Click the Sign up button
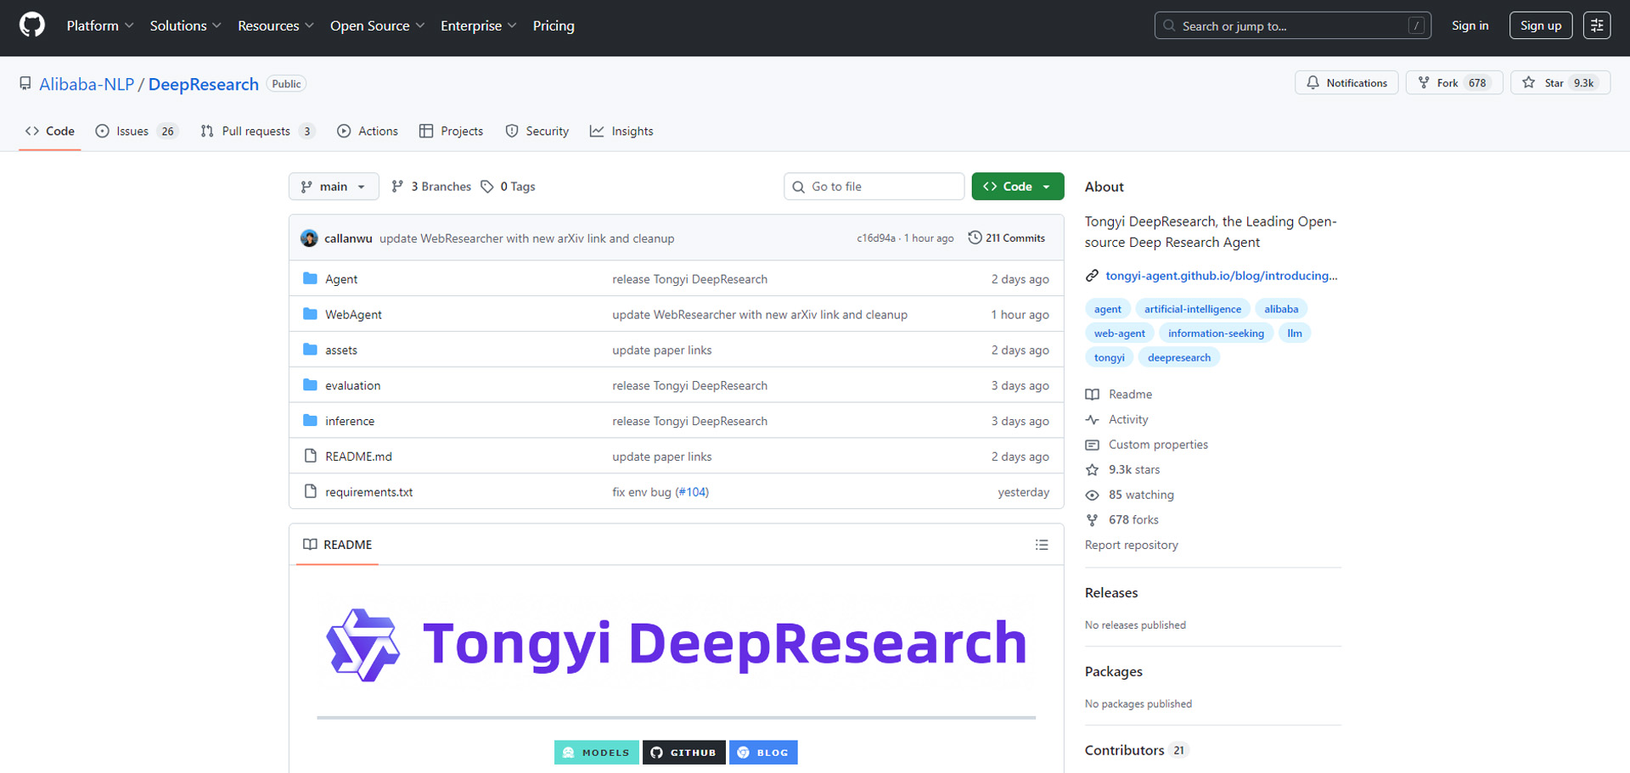This screenshot has width=1630, height=773. point(1541,25)
